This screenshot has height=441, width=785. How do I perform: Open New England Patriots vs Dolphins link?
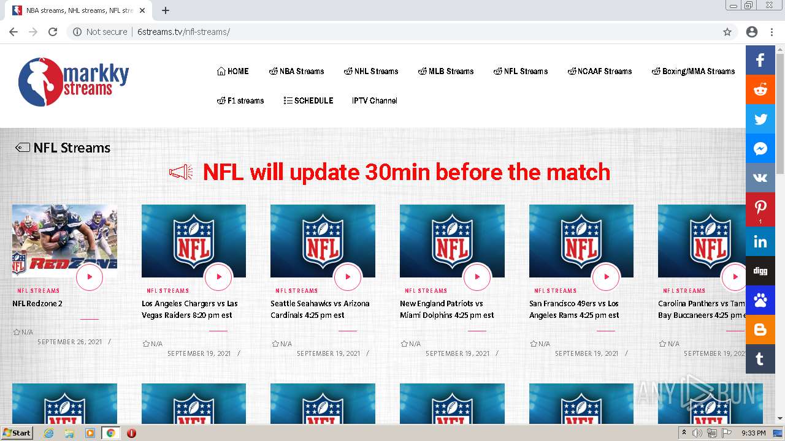click(447, 309)
